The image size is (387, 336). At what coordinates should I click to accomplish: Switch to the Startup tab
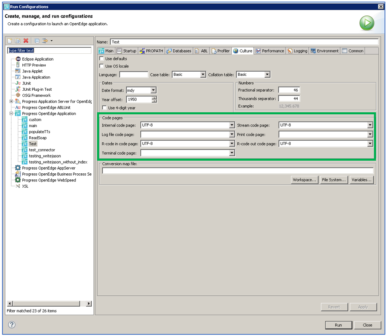[x=126, y=51]
